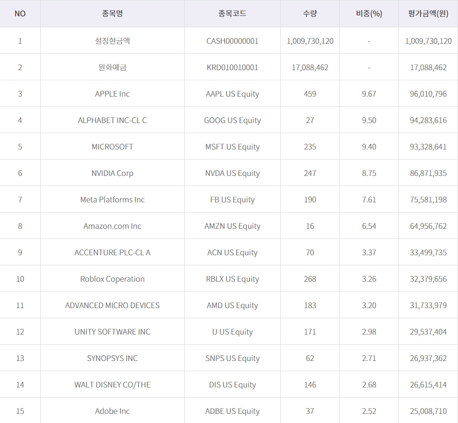This screenshot has width=458, height=423.
Task: Click GOOG US Equity code
Action: pos(232,120)
